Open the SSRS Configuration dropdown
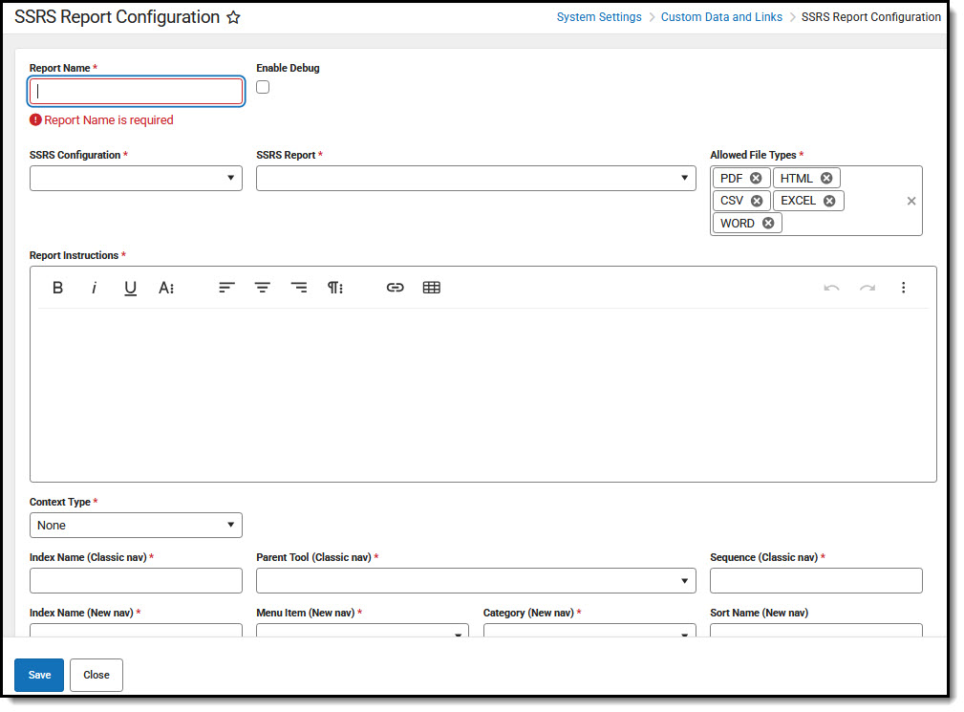 tap(136, 179)
